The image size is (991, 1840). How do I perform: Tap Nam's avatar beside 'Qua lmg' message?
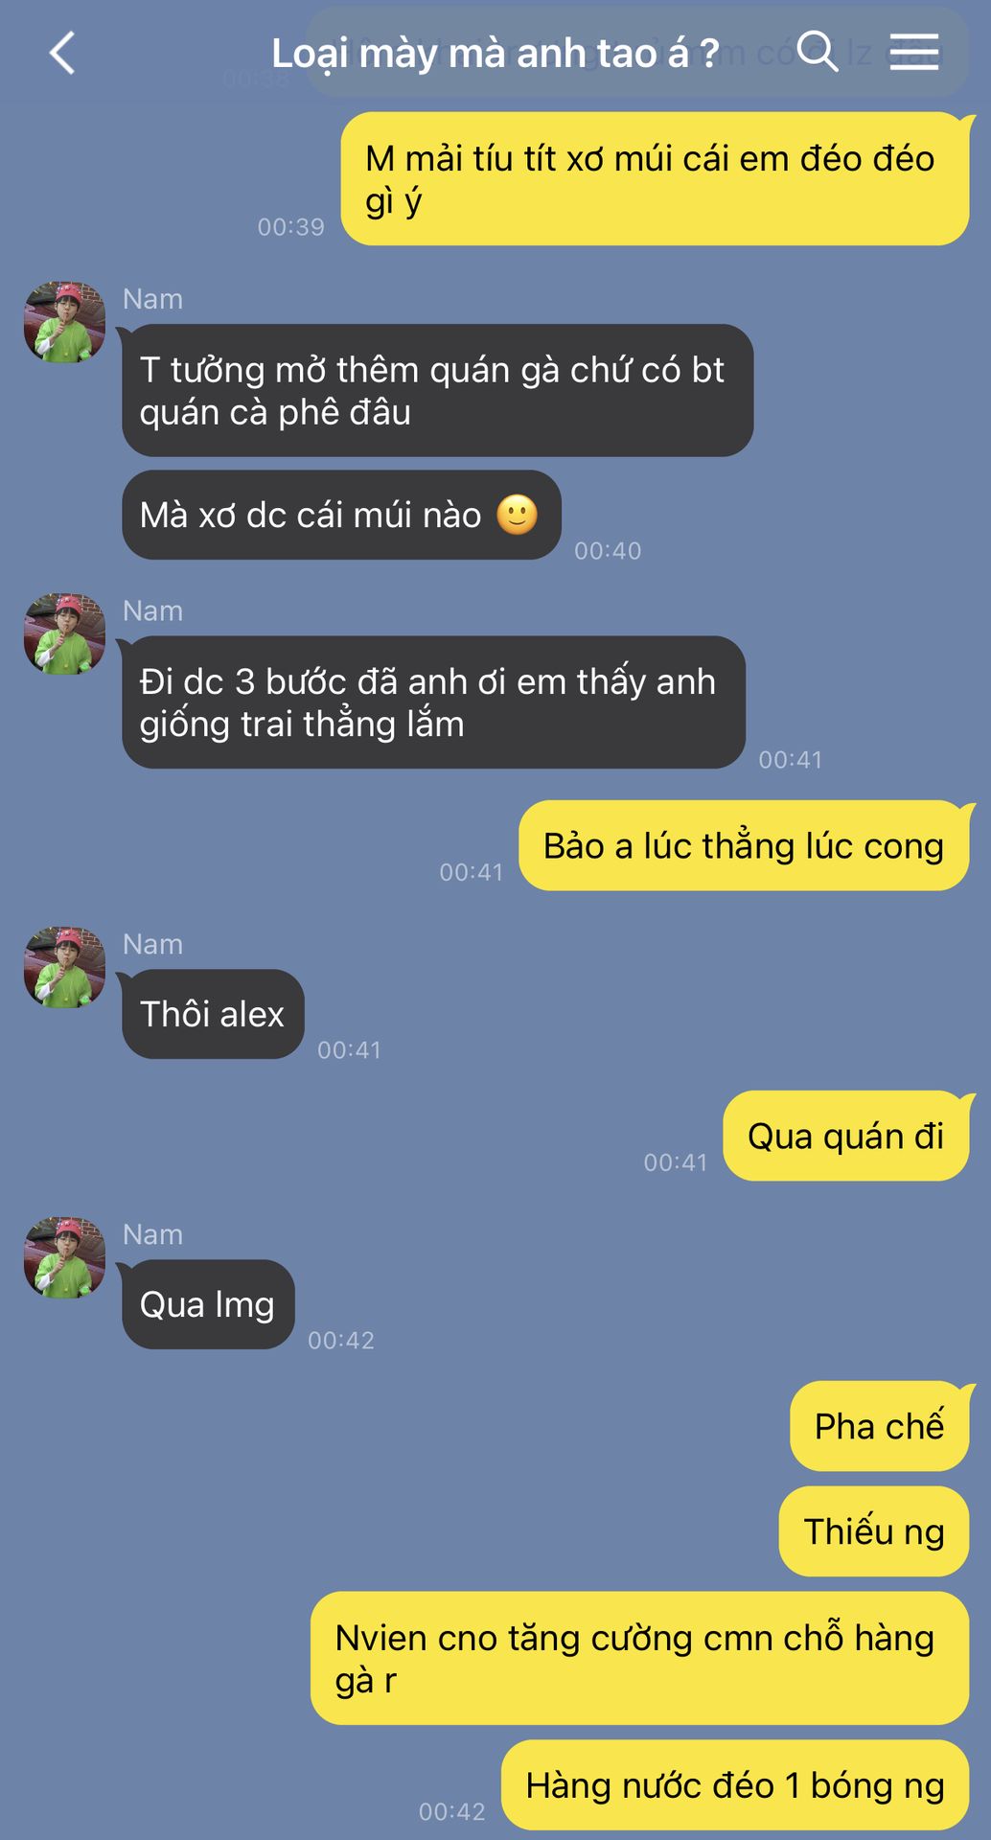(x=64, y=1257)
